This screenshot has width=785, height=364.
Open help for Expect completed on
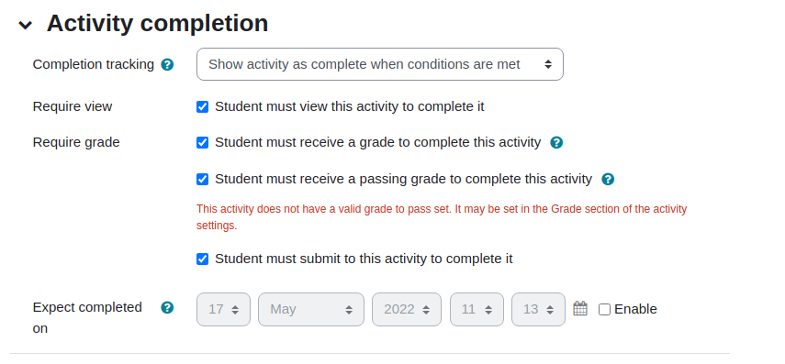click(x=167, y=307)
